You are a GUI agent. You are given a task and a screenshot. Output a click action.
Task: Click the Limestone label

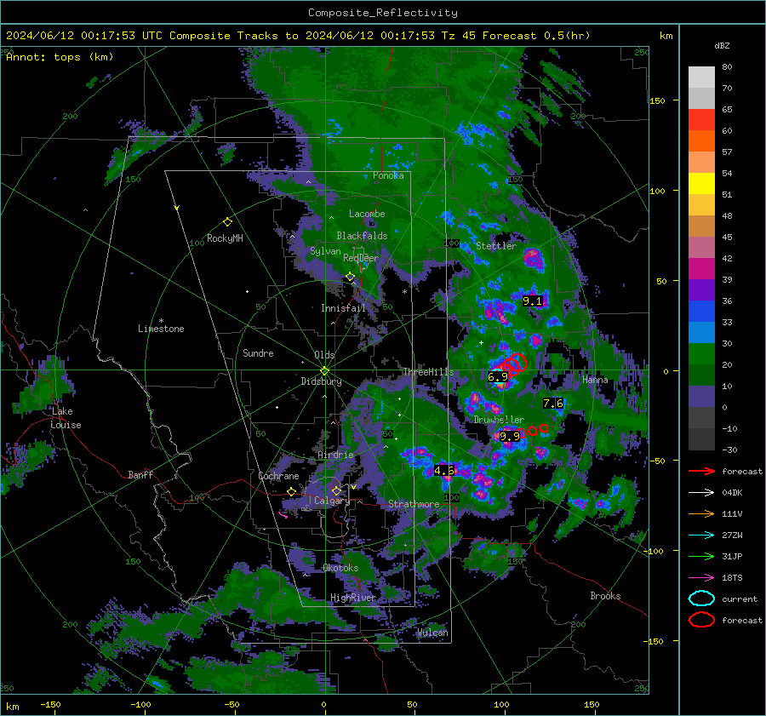(161, 329)
